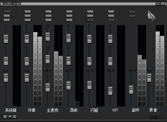Click the 录音 level meter
The width and height of the screenshot is (167, 122).
tap(160, 66)
